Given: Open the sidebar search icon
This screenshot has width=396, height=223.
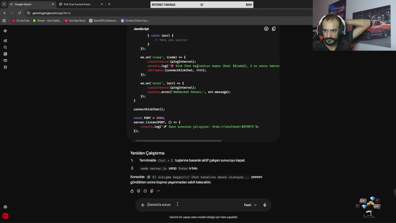Looking at the screenshot, I should pyautogui.click(x=5, y=47).
